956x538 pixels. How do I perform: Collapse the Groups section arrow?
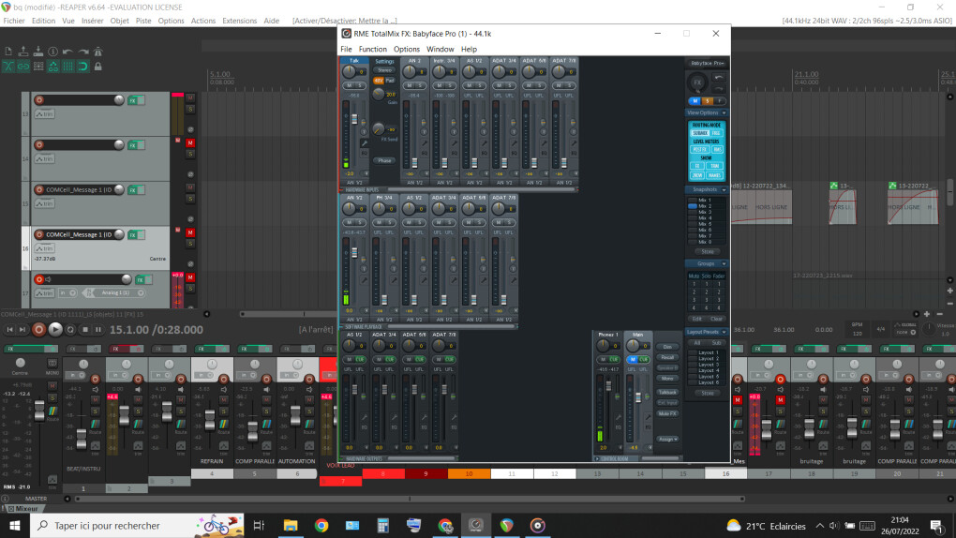click(724, 263)
